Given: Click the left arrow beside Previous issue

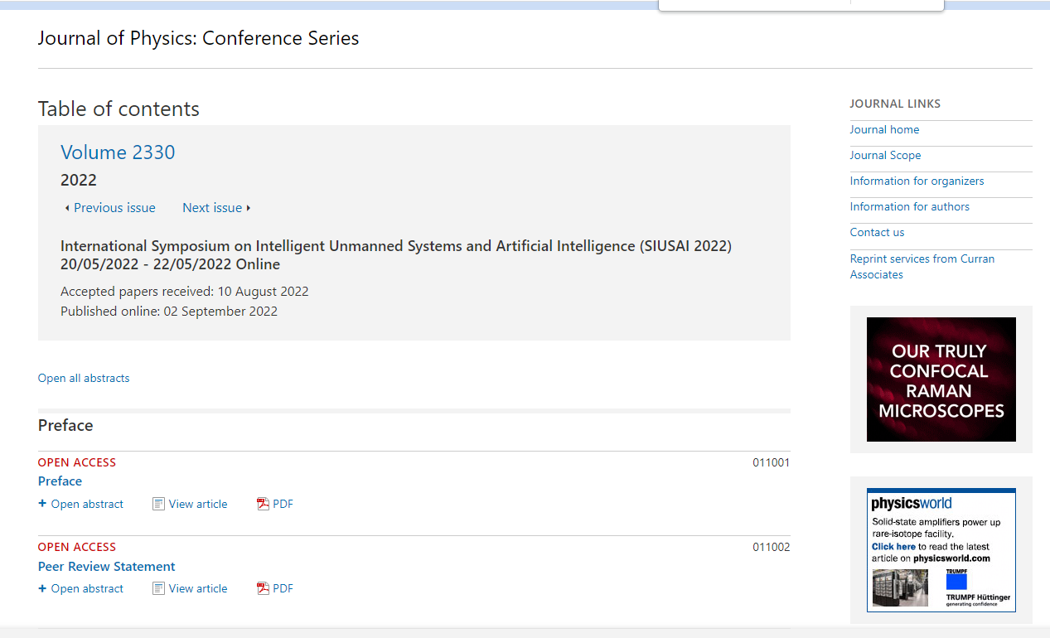Looking at the screenshot, I should pos(67,208).
